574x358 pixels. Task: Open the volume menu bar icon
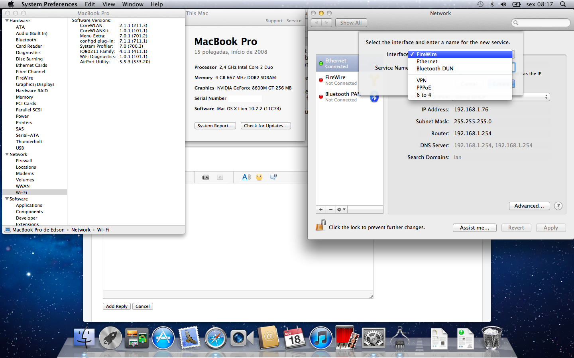[503, 4]
